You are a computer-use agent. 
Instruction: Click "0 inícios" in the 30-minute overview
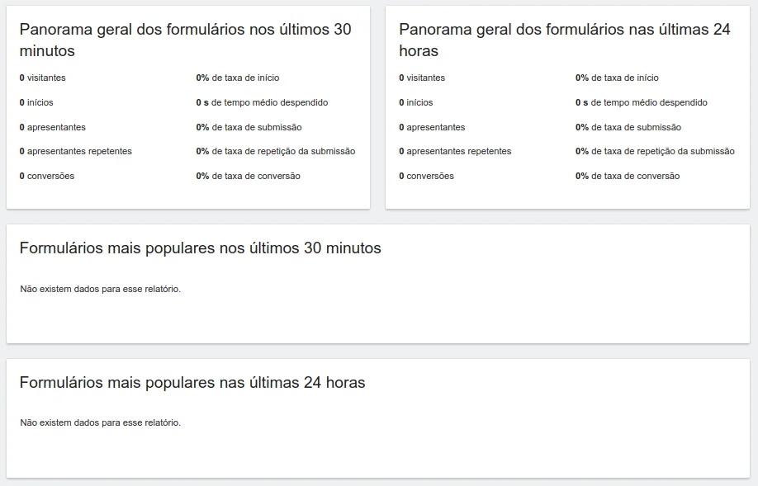click(x=36, y=102)
